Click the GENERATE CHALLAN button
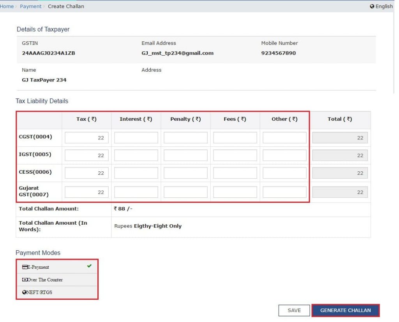Image resolution: width=399 pixels, height=322 pixels. [x=346, y=310]
